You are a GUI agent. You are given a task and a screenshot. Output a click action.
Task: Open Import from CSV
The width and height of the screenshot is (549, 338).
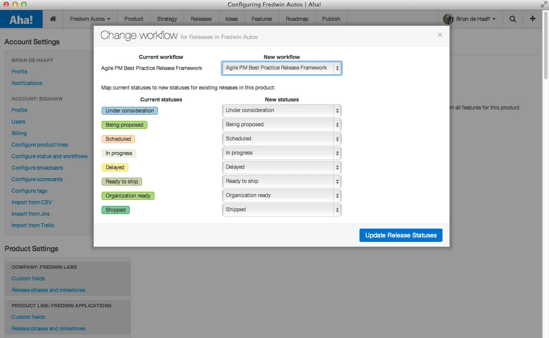32,202
